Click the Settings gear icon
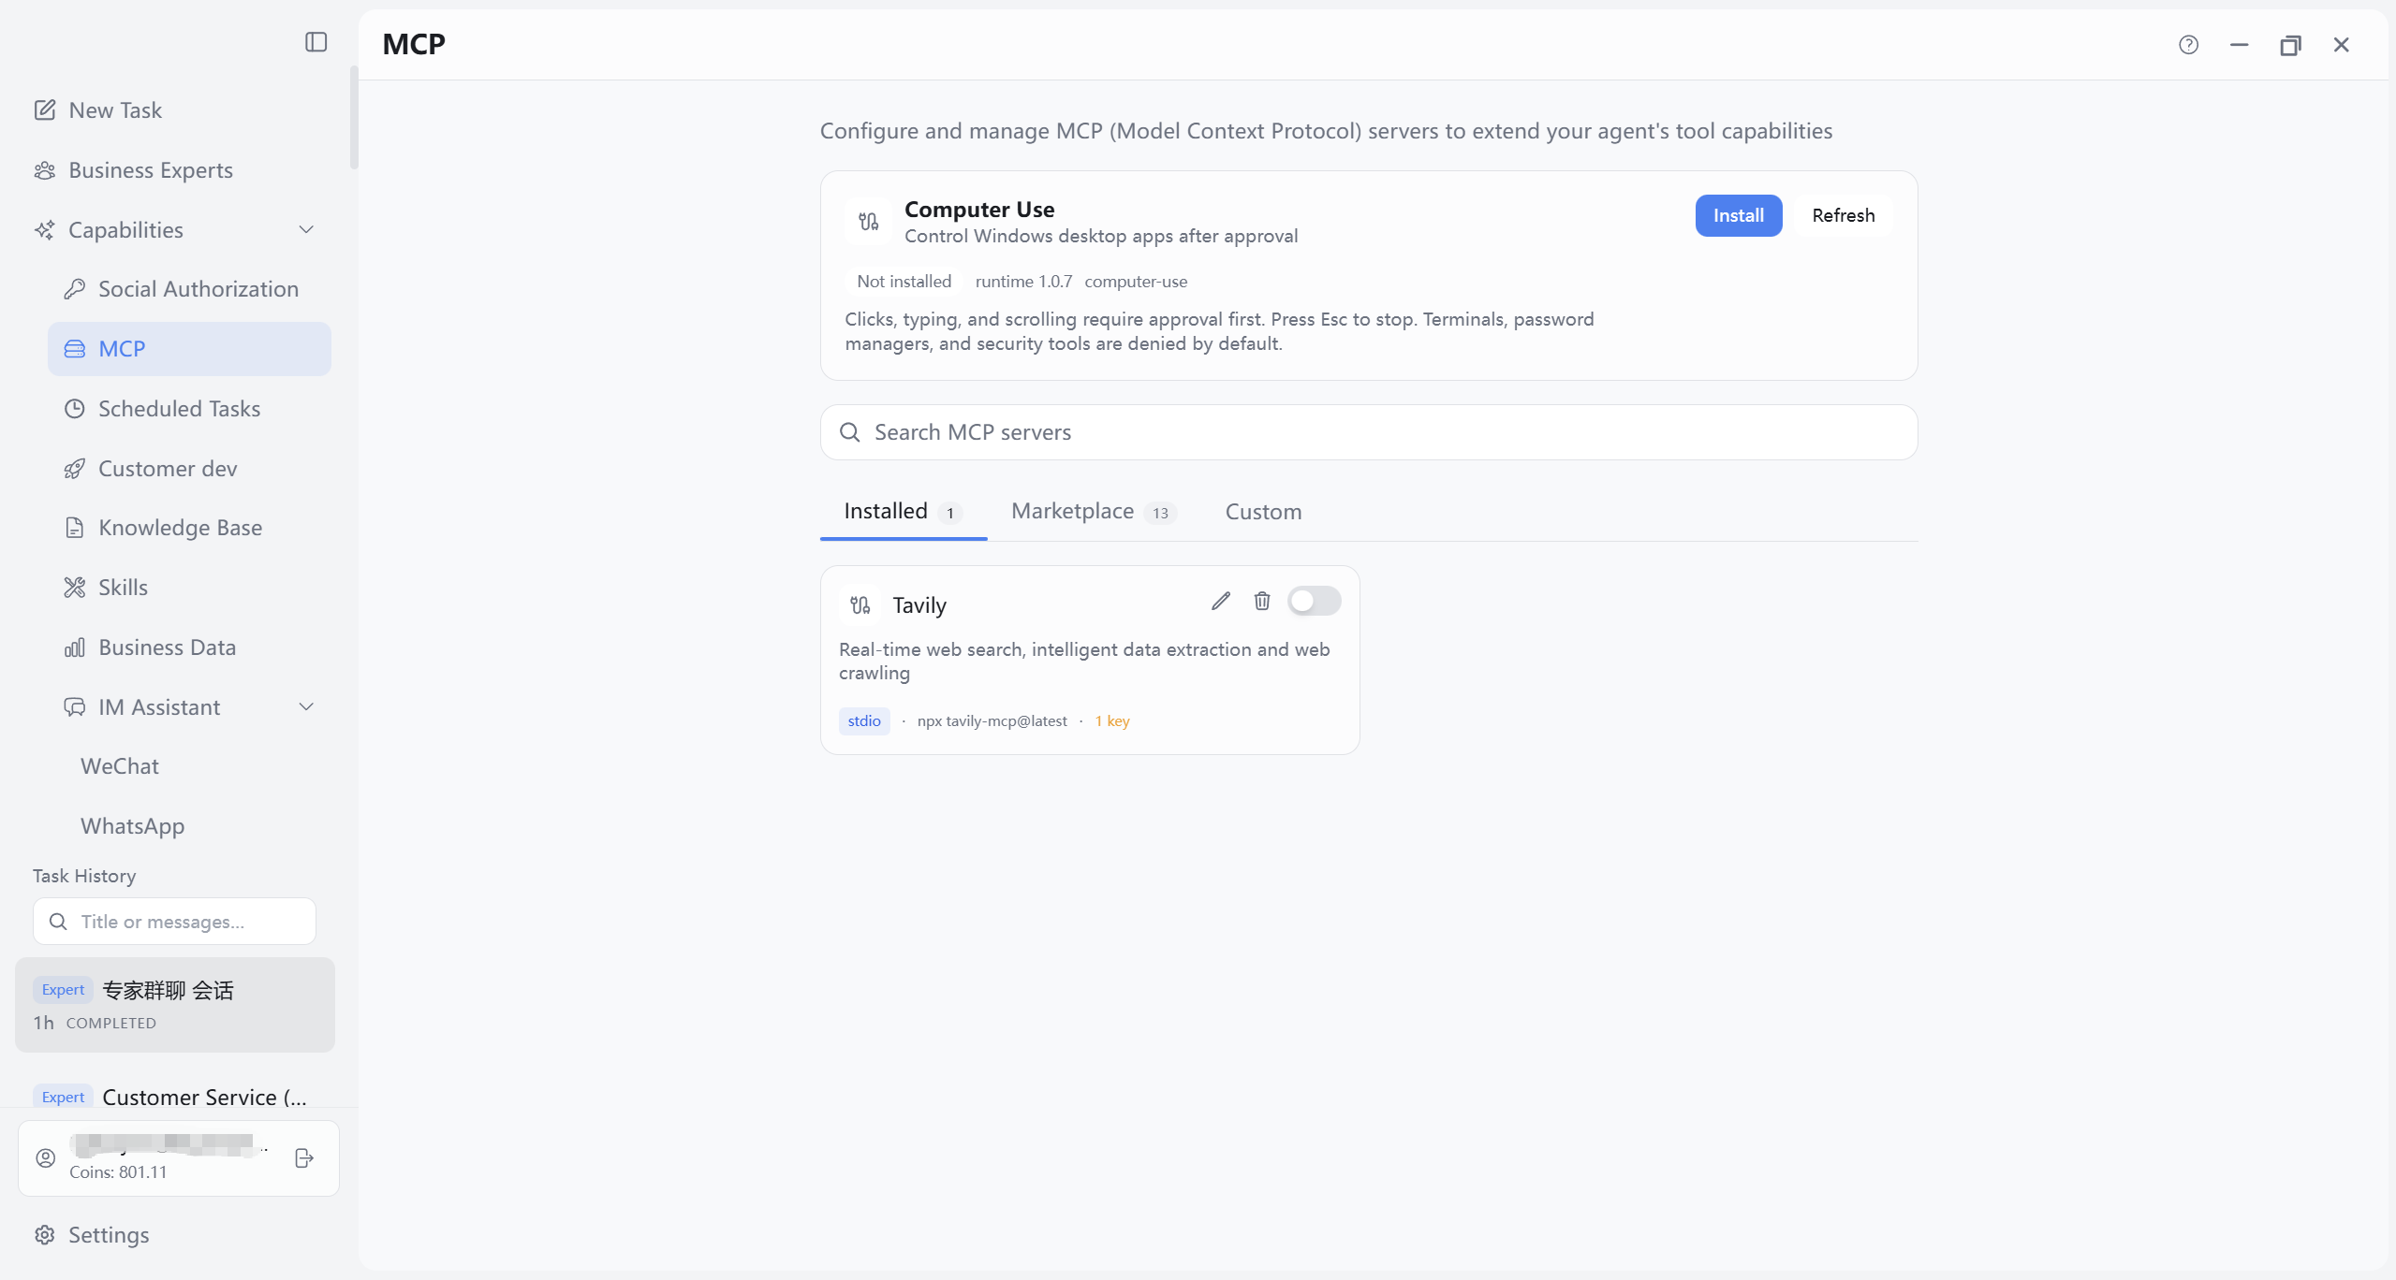 pyautogui.click(x=45, y=1235)
